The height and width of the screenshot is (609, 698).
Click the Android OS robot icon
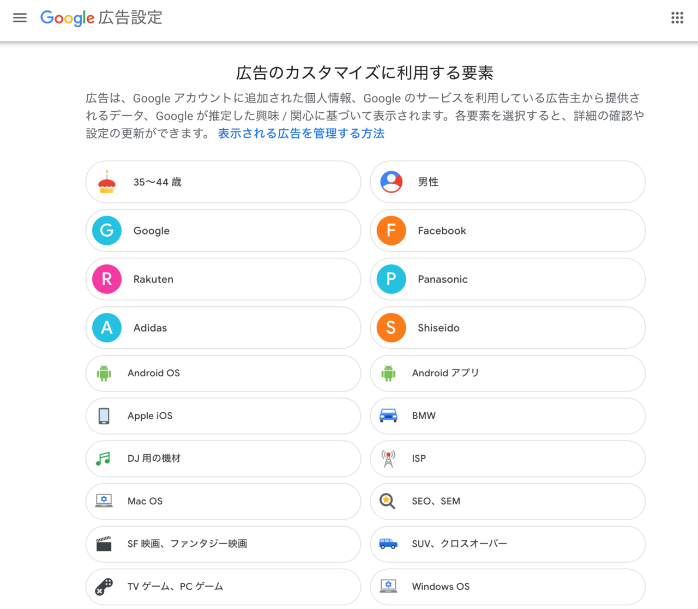104,373
